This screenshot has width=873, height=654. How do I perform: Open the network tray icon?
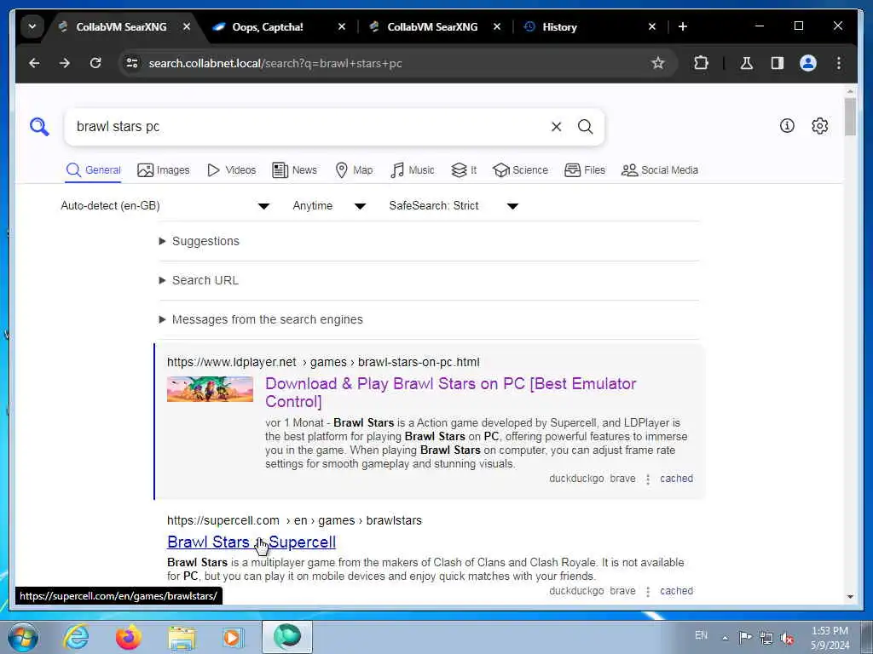[766, 637]
